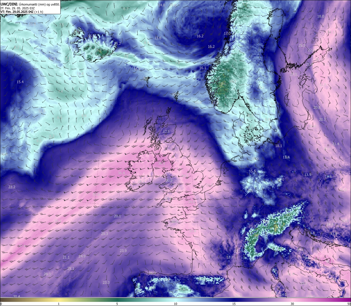Click the 12.7 value in southern France

pos(230,257)
